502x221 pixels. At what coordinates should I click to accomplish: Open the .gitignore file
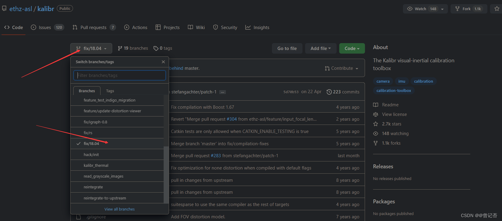96,217
